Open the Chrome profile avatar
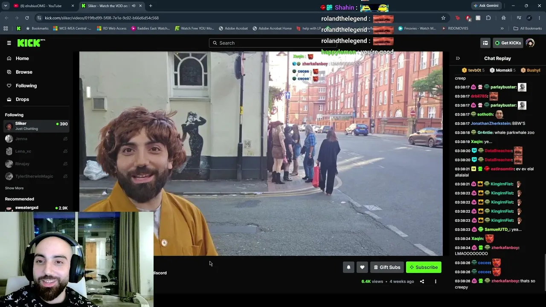 coord(529,18)
